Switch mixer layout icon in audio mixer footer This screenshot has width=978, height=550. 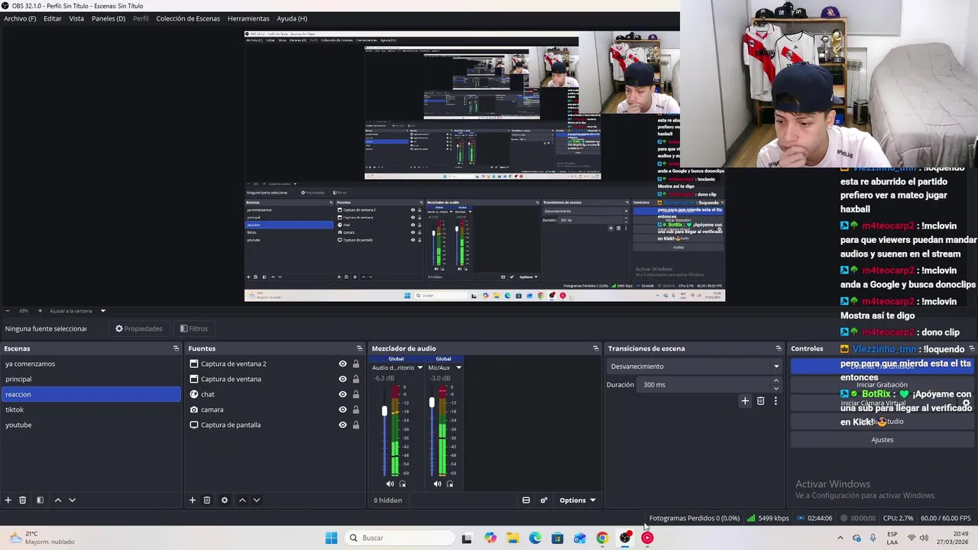pos(526,500)
